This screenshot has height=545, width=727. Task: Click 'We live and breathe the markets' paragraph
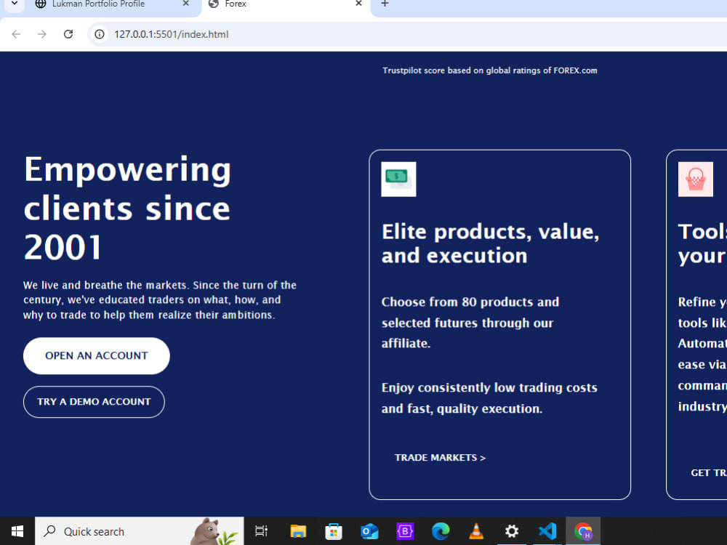160,300
